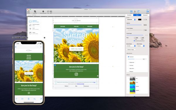Enable the Exposure adjustment checkbox
This screenshot has height=110, width=176.
click(128, 57)
